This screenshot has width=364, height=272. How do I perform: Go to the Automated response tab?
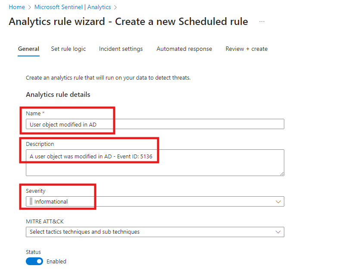[184, 49]
